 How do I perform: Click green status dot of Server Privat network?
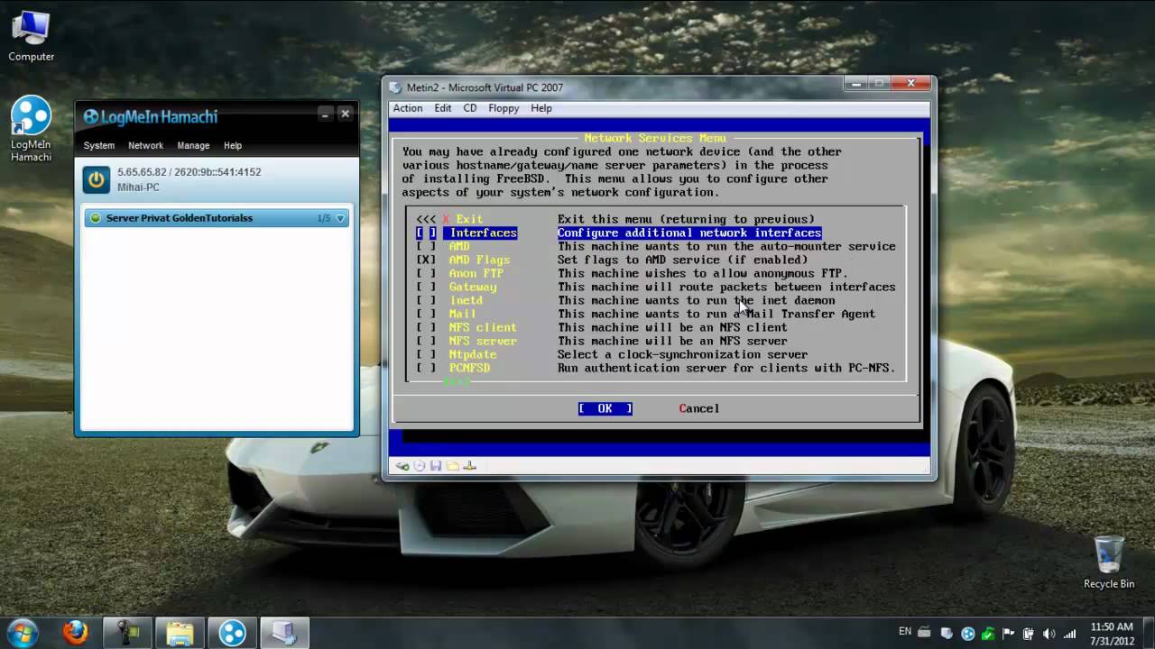[x=96, y=218]
